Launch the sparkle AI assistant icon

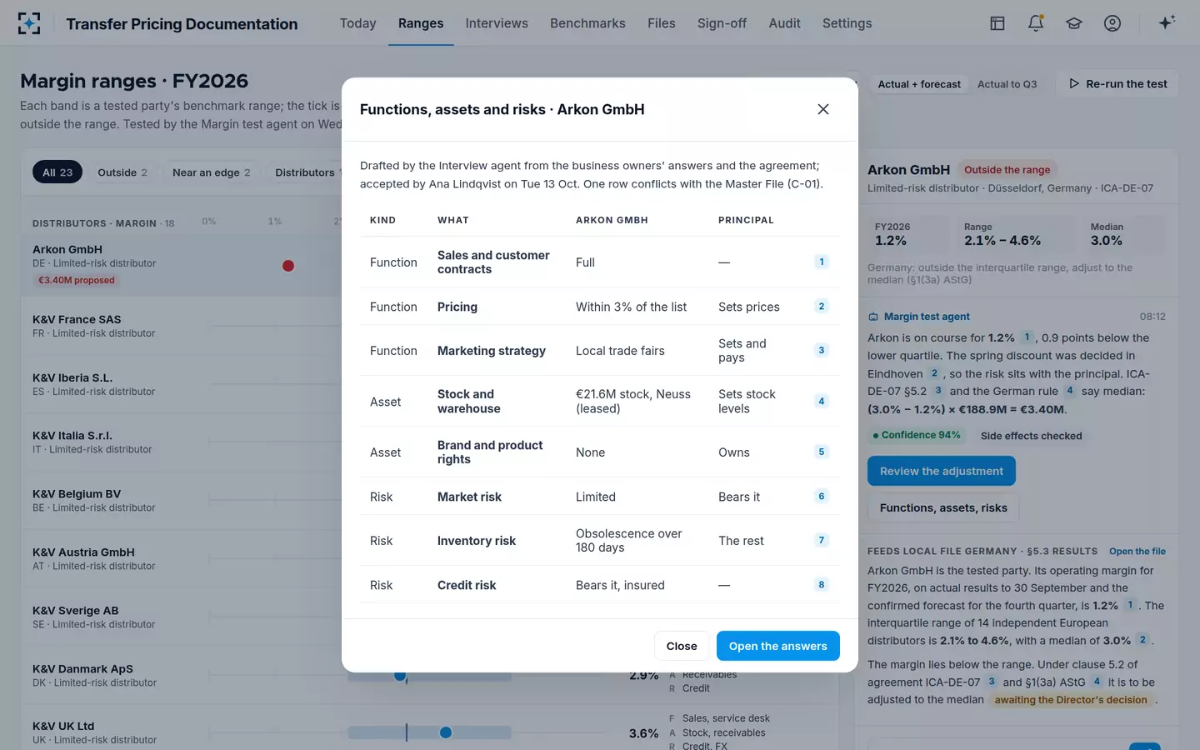[1167, 22]
